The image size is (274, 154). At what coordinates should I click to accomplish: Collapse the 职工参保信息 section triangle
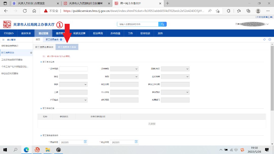coord(41,108)
